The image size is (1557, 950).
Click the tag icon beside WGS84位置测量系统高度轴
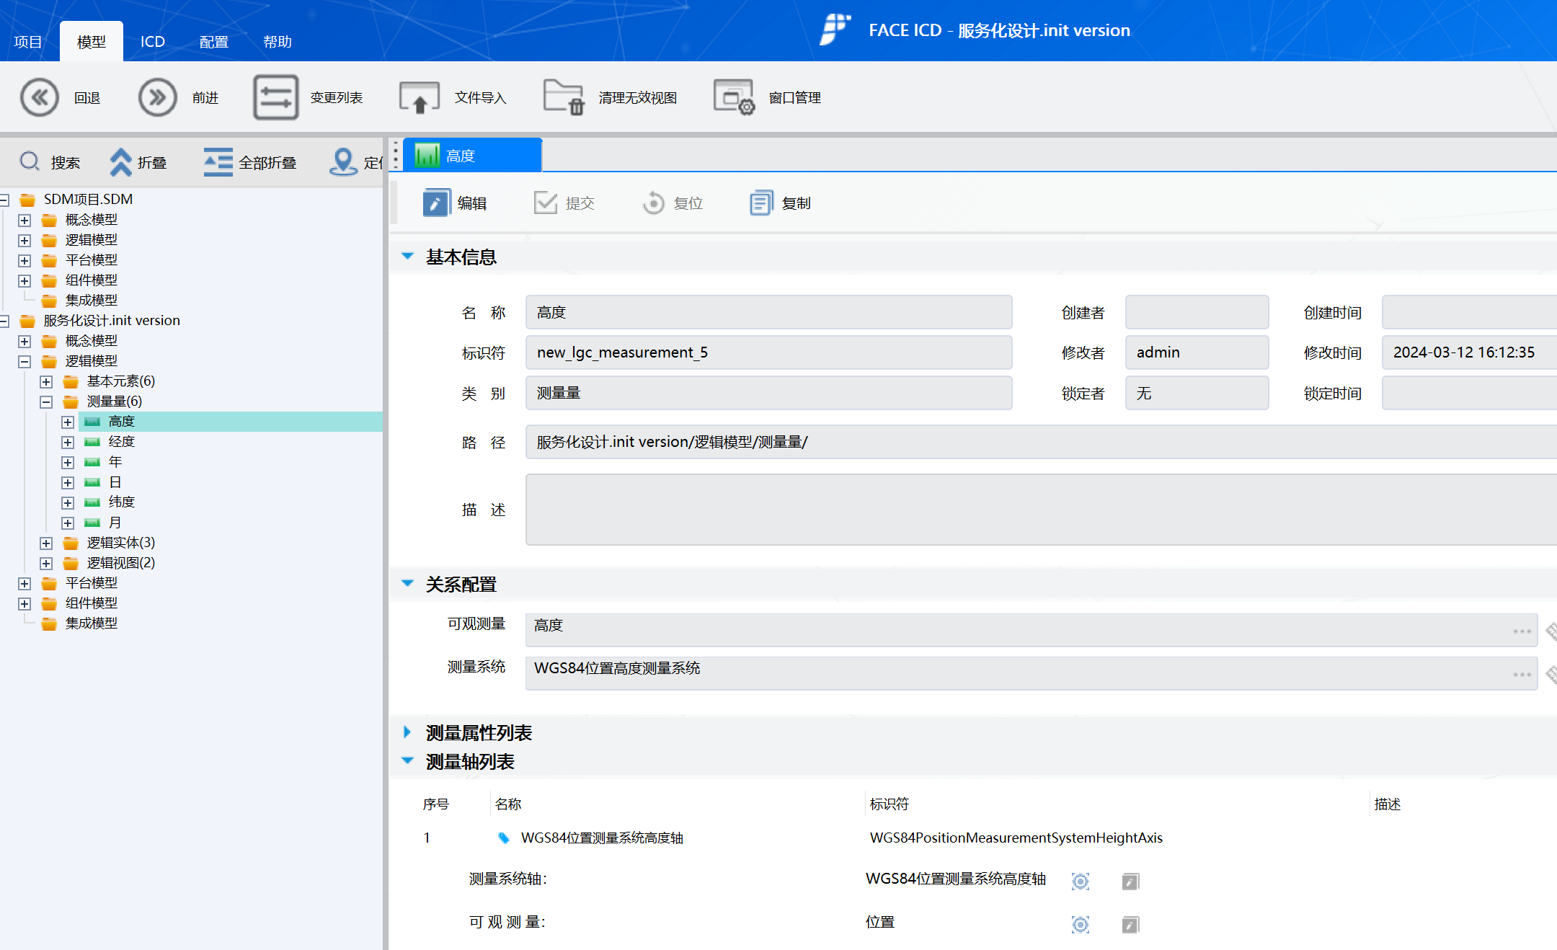click(x=504, y=838)
